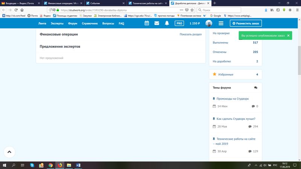The image size is (301, 169).
Task: Reload the page in the browser
Action: (x=16, y=10)
